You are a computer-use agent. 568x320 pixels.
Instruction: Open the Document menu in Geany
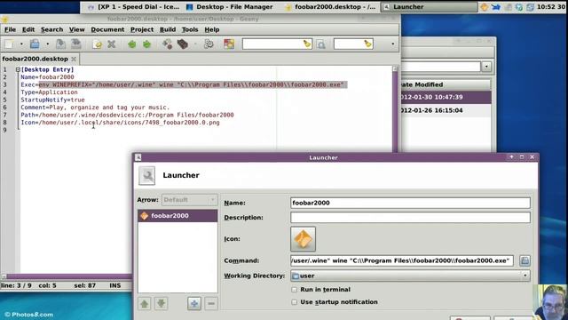107,29
